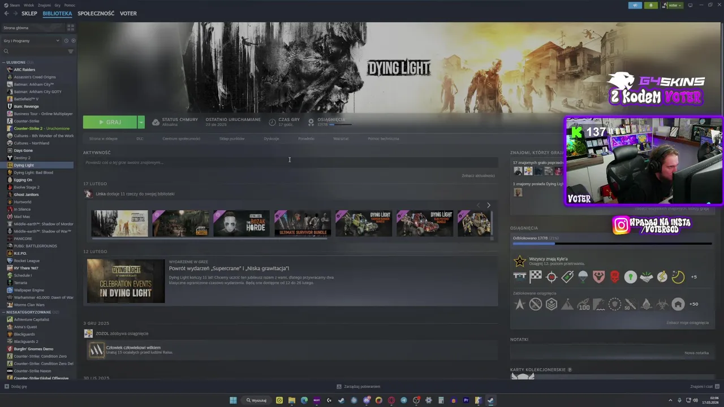Image resolution: width=724 pixels, height=407 pixels.
Task: Click the achievements progress bar
Action: coord(612,244)
